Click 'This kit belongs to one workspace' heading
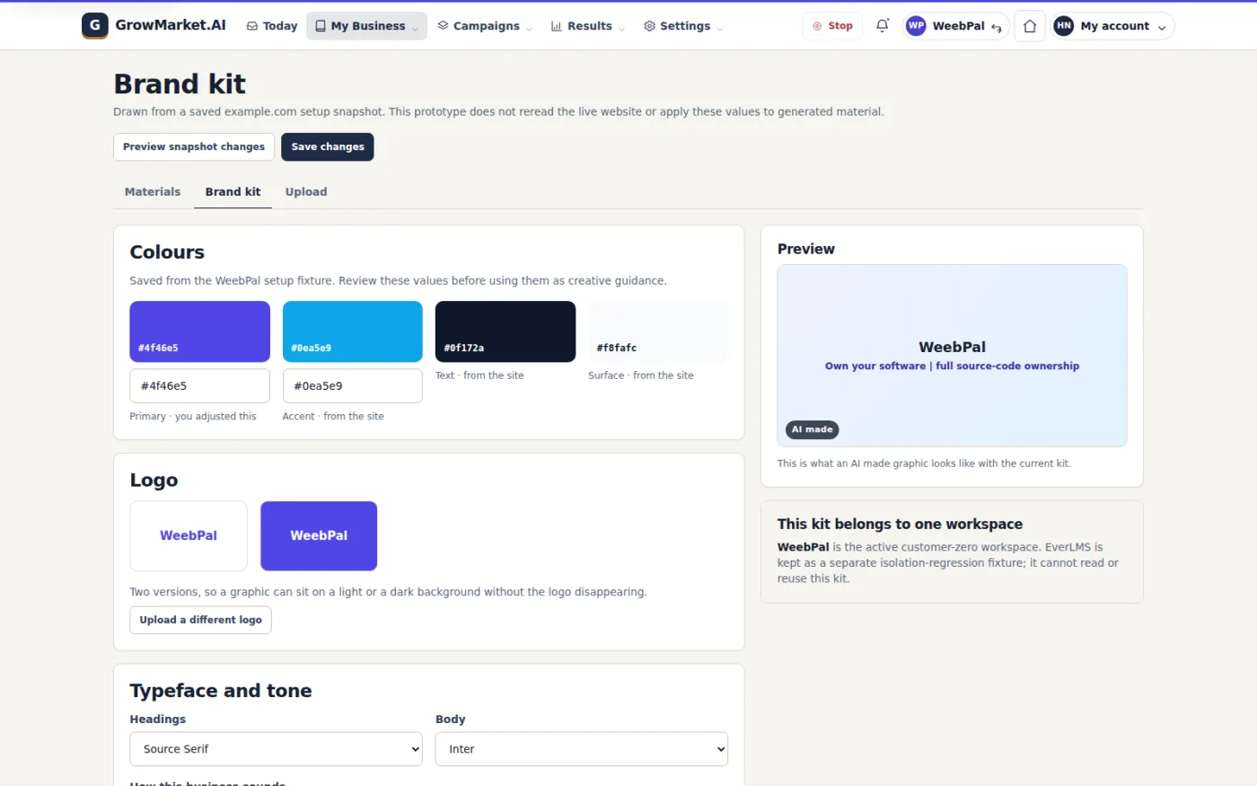The image size is (1257, 786). [900, 524]
